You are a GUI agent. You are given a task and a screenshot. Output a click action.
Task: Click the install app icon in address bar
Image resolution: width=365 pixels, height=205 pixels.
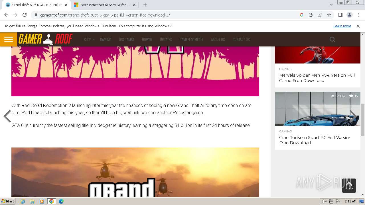(311, 15)
